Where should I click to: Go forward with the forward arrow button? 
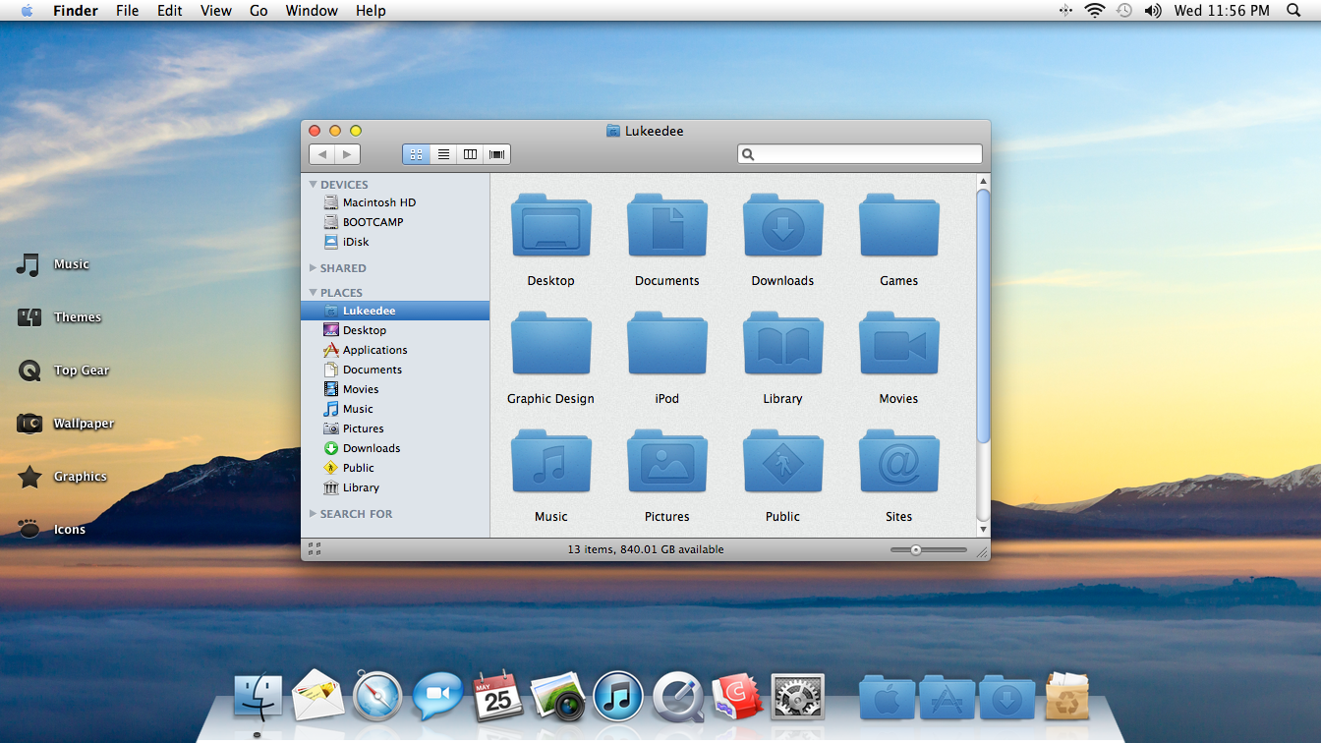click(x=347, y=154)
